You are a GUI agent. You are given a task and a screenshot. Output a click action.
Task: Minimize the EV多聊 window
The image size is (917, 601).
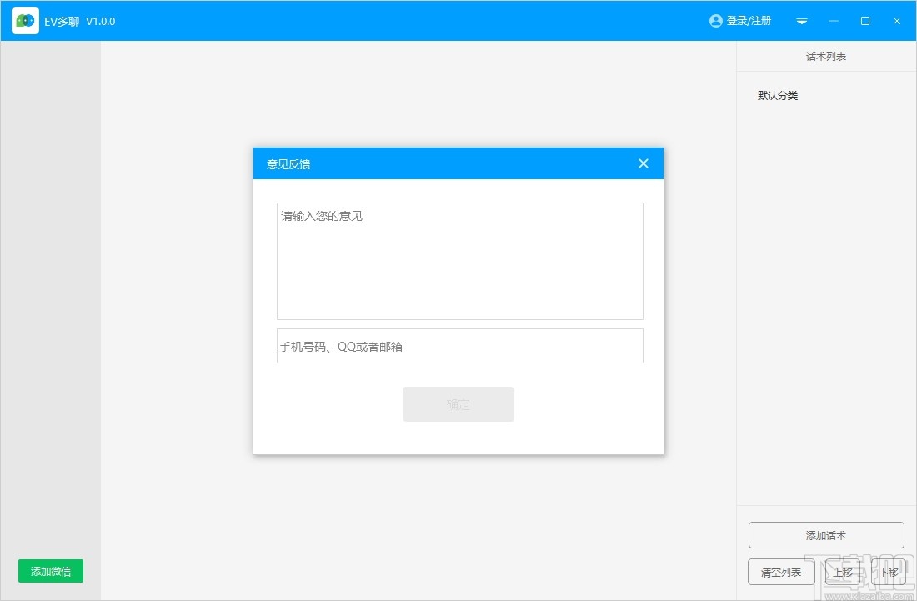834,21
